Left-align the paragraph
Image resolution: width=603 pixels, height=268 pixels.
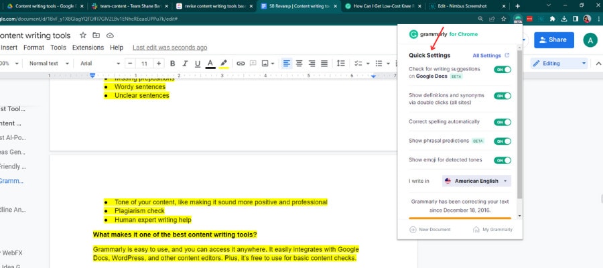click(x=287, y=64)
